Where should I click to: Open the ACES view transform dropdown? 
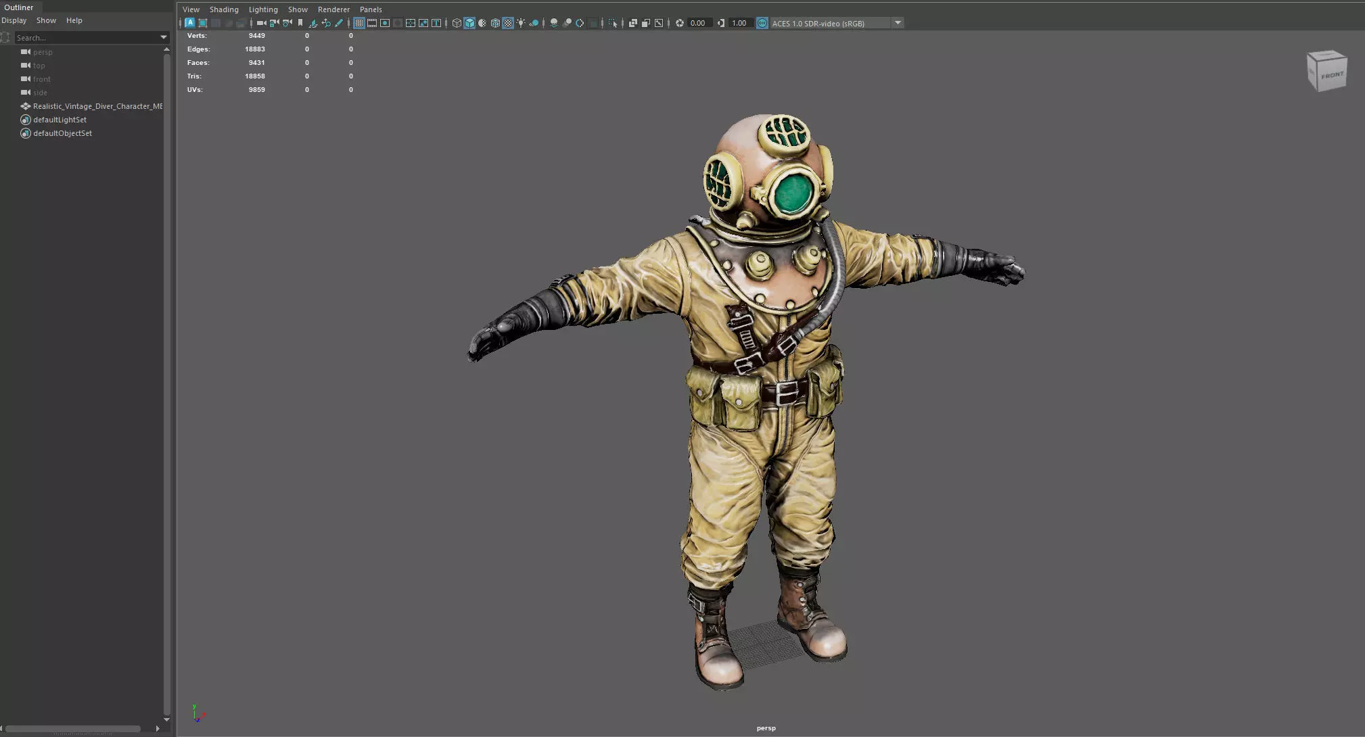tap(898, 23)
